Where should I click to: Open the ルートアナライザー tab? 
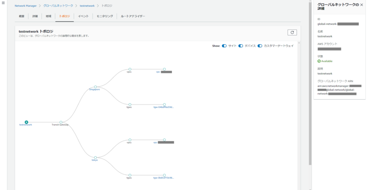tap(133, 16)
